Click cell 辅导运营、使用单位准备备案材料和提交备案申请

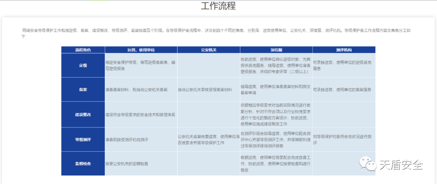(x=276, y=90)
